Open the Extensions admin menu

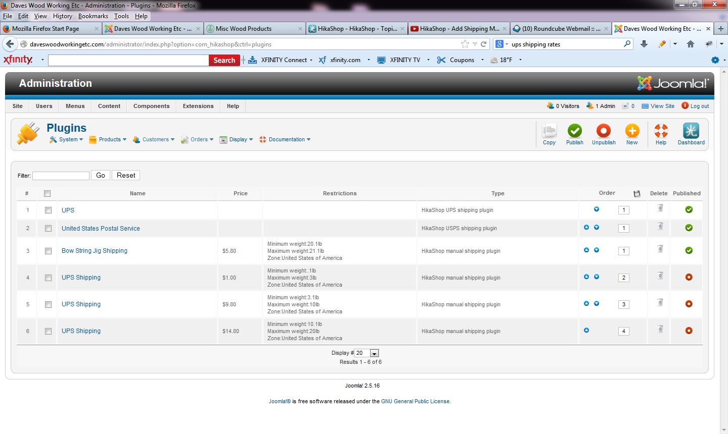(198, 106)
